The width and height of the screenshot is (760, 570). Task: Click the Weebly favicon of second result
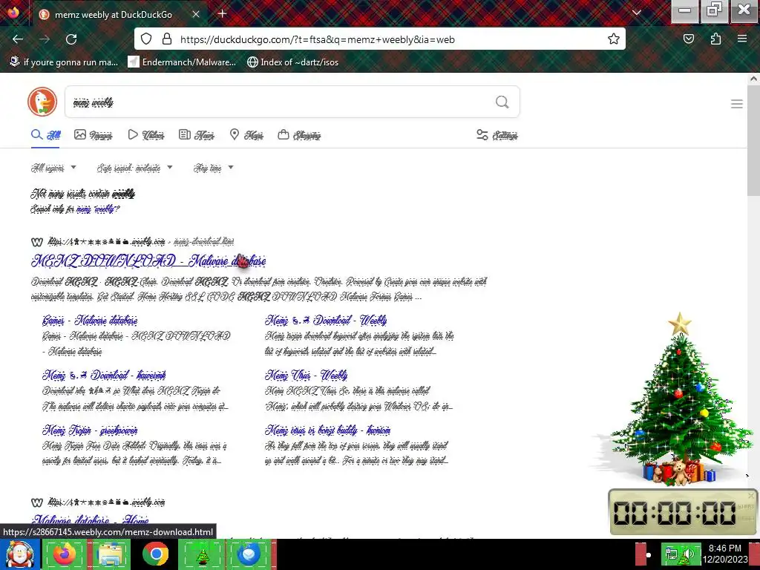pos(37,502)
